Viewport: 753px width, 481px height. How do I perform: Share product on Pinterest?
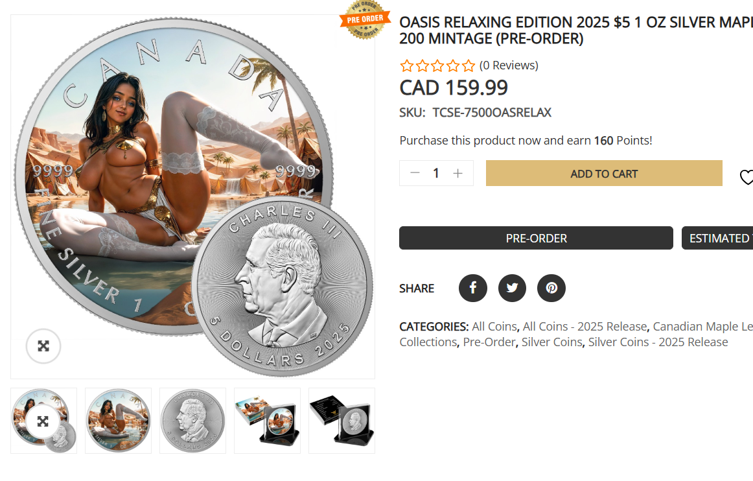coord(551,288)
